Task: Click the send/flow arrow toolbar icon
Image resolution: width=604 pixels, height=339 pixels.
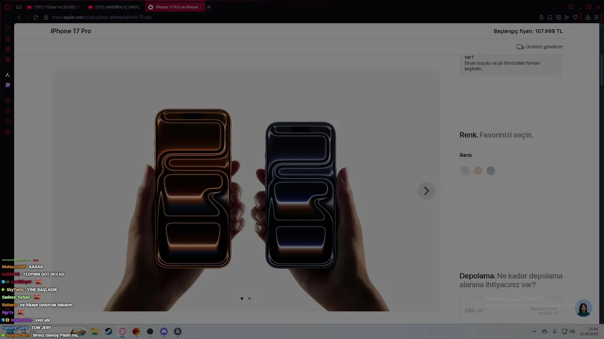Action: point(567,17)
